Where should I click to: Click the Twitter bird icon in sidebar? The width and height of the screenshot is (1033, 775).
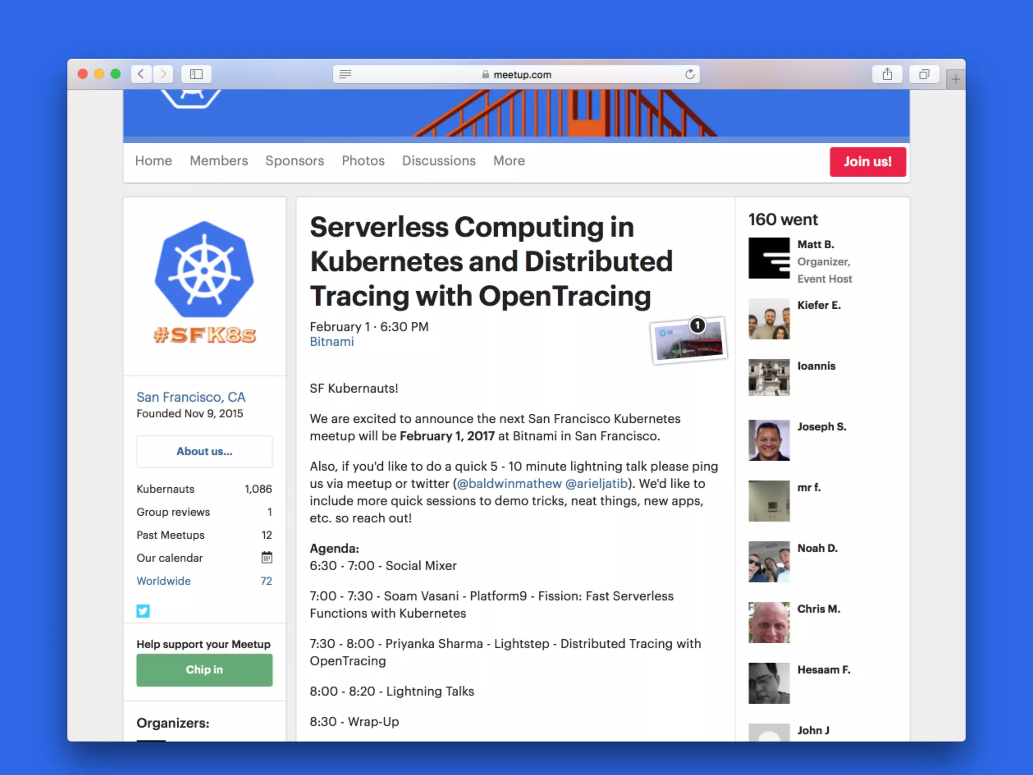click(x=143, y=611)
